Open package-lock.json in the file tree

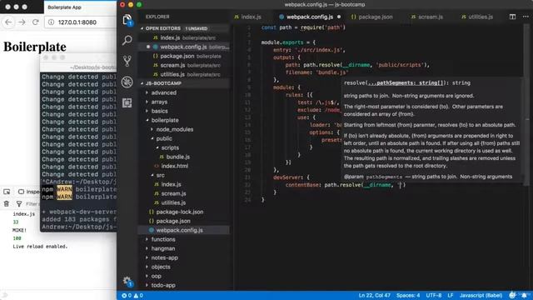180,212
